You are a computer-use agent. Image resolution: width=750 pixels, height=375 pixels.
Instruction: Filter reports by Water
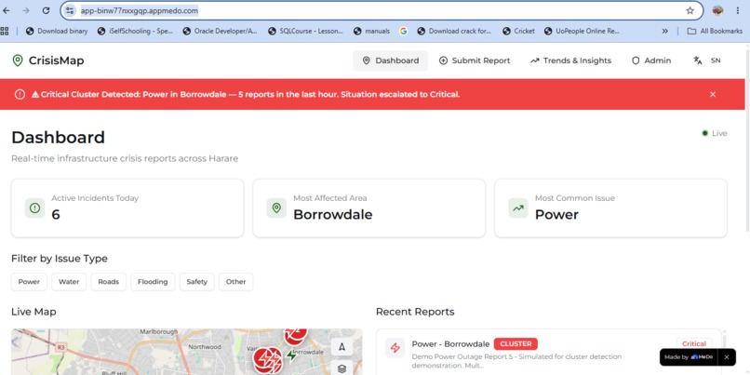[69, 282]
